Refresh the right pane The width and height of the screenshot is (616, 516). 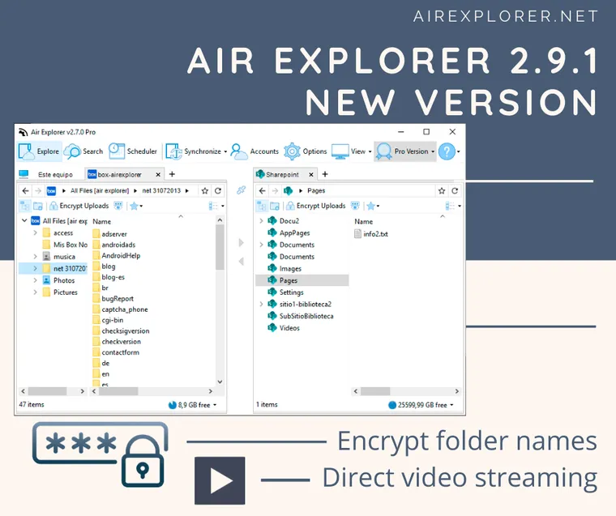455,191
